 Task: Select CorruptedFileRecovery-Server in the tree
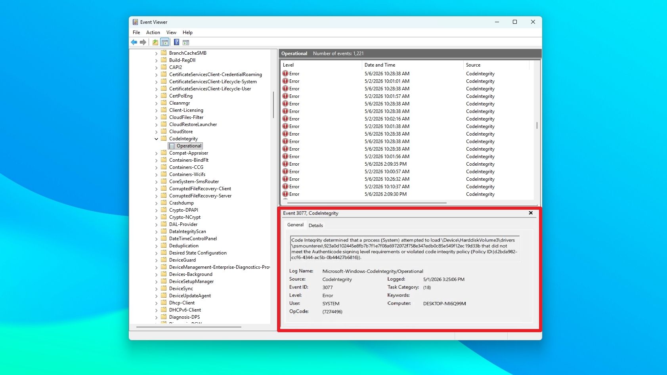pyautogui.click(x=200, y=196)
